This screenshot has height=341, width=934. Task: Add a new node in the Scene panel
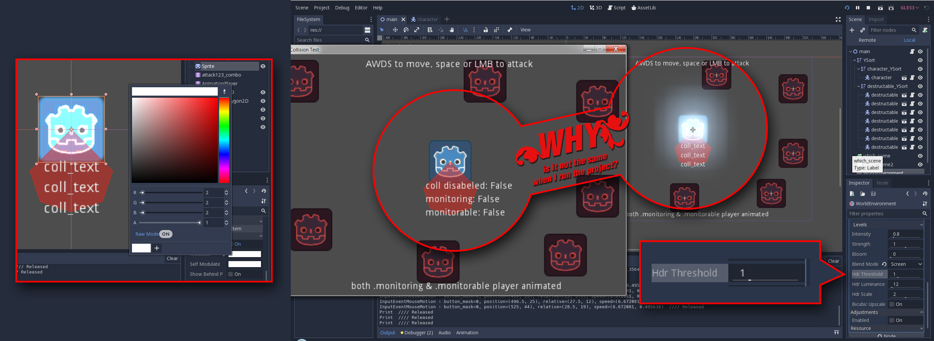point(852,30)
